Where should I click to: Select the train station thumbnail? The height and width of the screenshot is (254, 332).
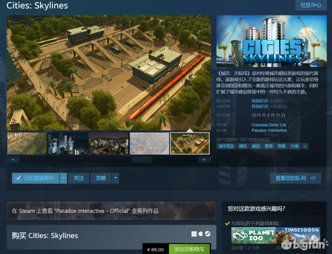point(190,143)
